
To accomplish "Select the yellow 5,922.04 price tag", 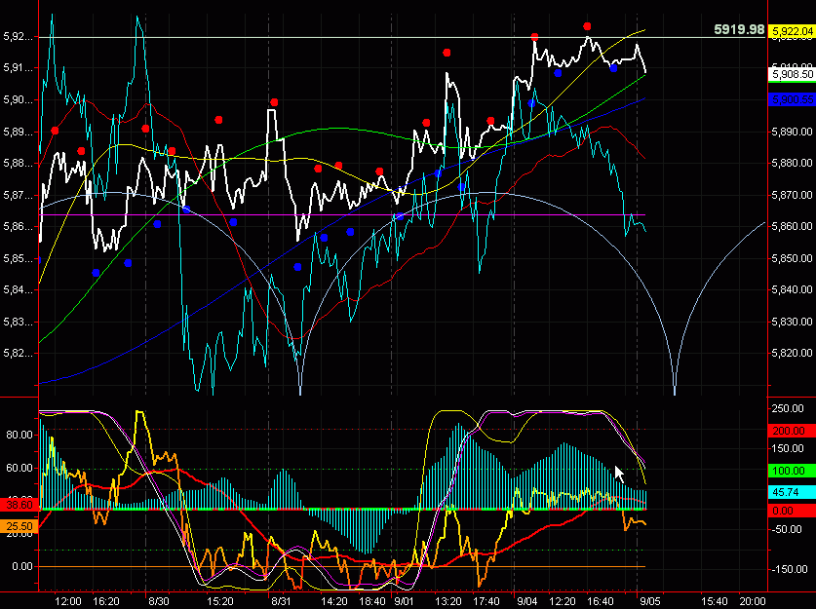I will click(792, 32).
